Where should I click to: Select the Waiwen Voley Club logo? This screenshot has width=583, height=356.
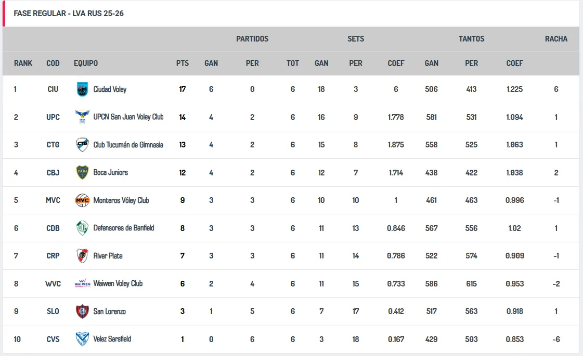point(82,284)
